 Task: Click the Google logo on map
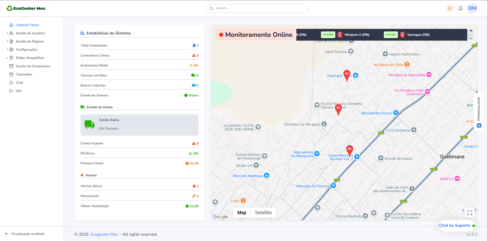coord(221,217)
